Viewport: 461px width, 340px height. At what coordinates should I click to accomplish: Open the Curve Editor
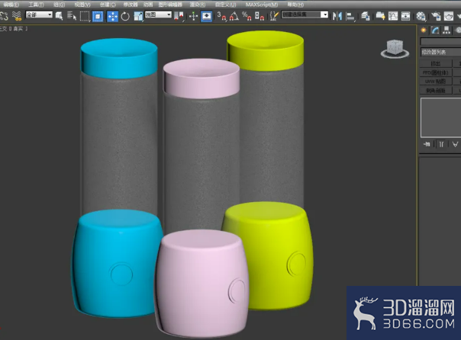(393, 16)
